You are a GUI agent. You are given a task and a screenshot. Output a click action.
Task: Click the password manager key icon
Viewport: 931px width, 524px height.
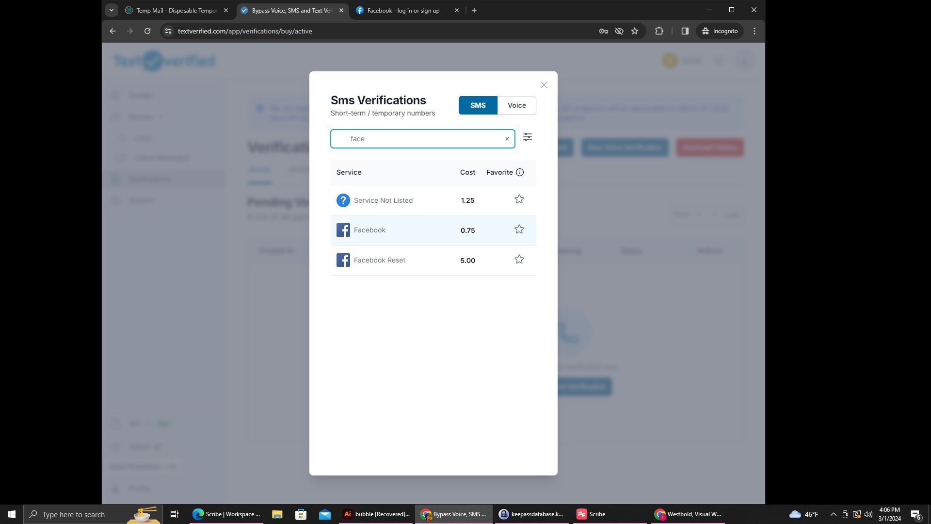[x=603, y=31]
